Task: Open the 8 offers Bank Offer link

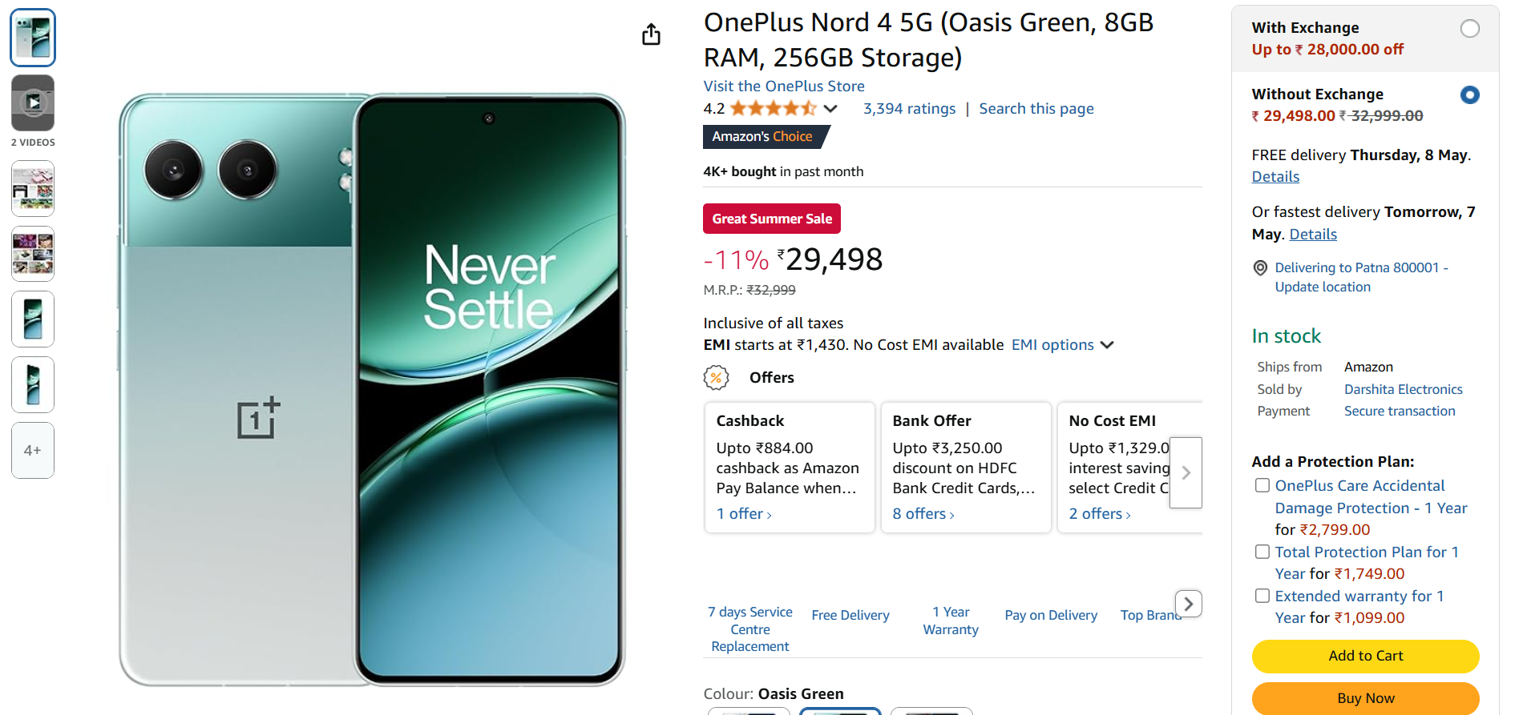Action: tap(923, 514)
